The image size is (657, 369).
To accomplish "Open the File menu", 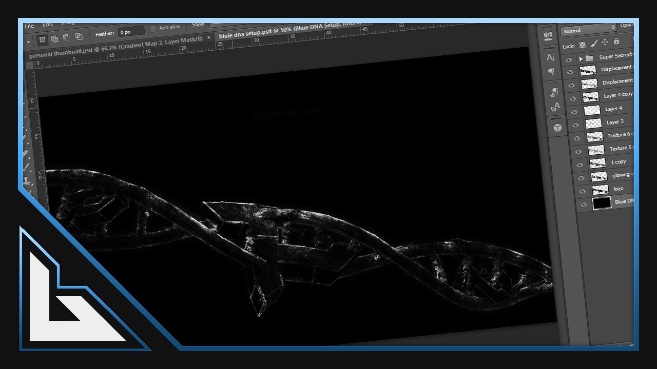I will tap(29, 26).
